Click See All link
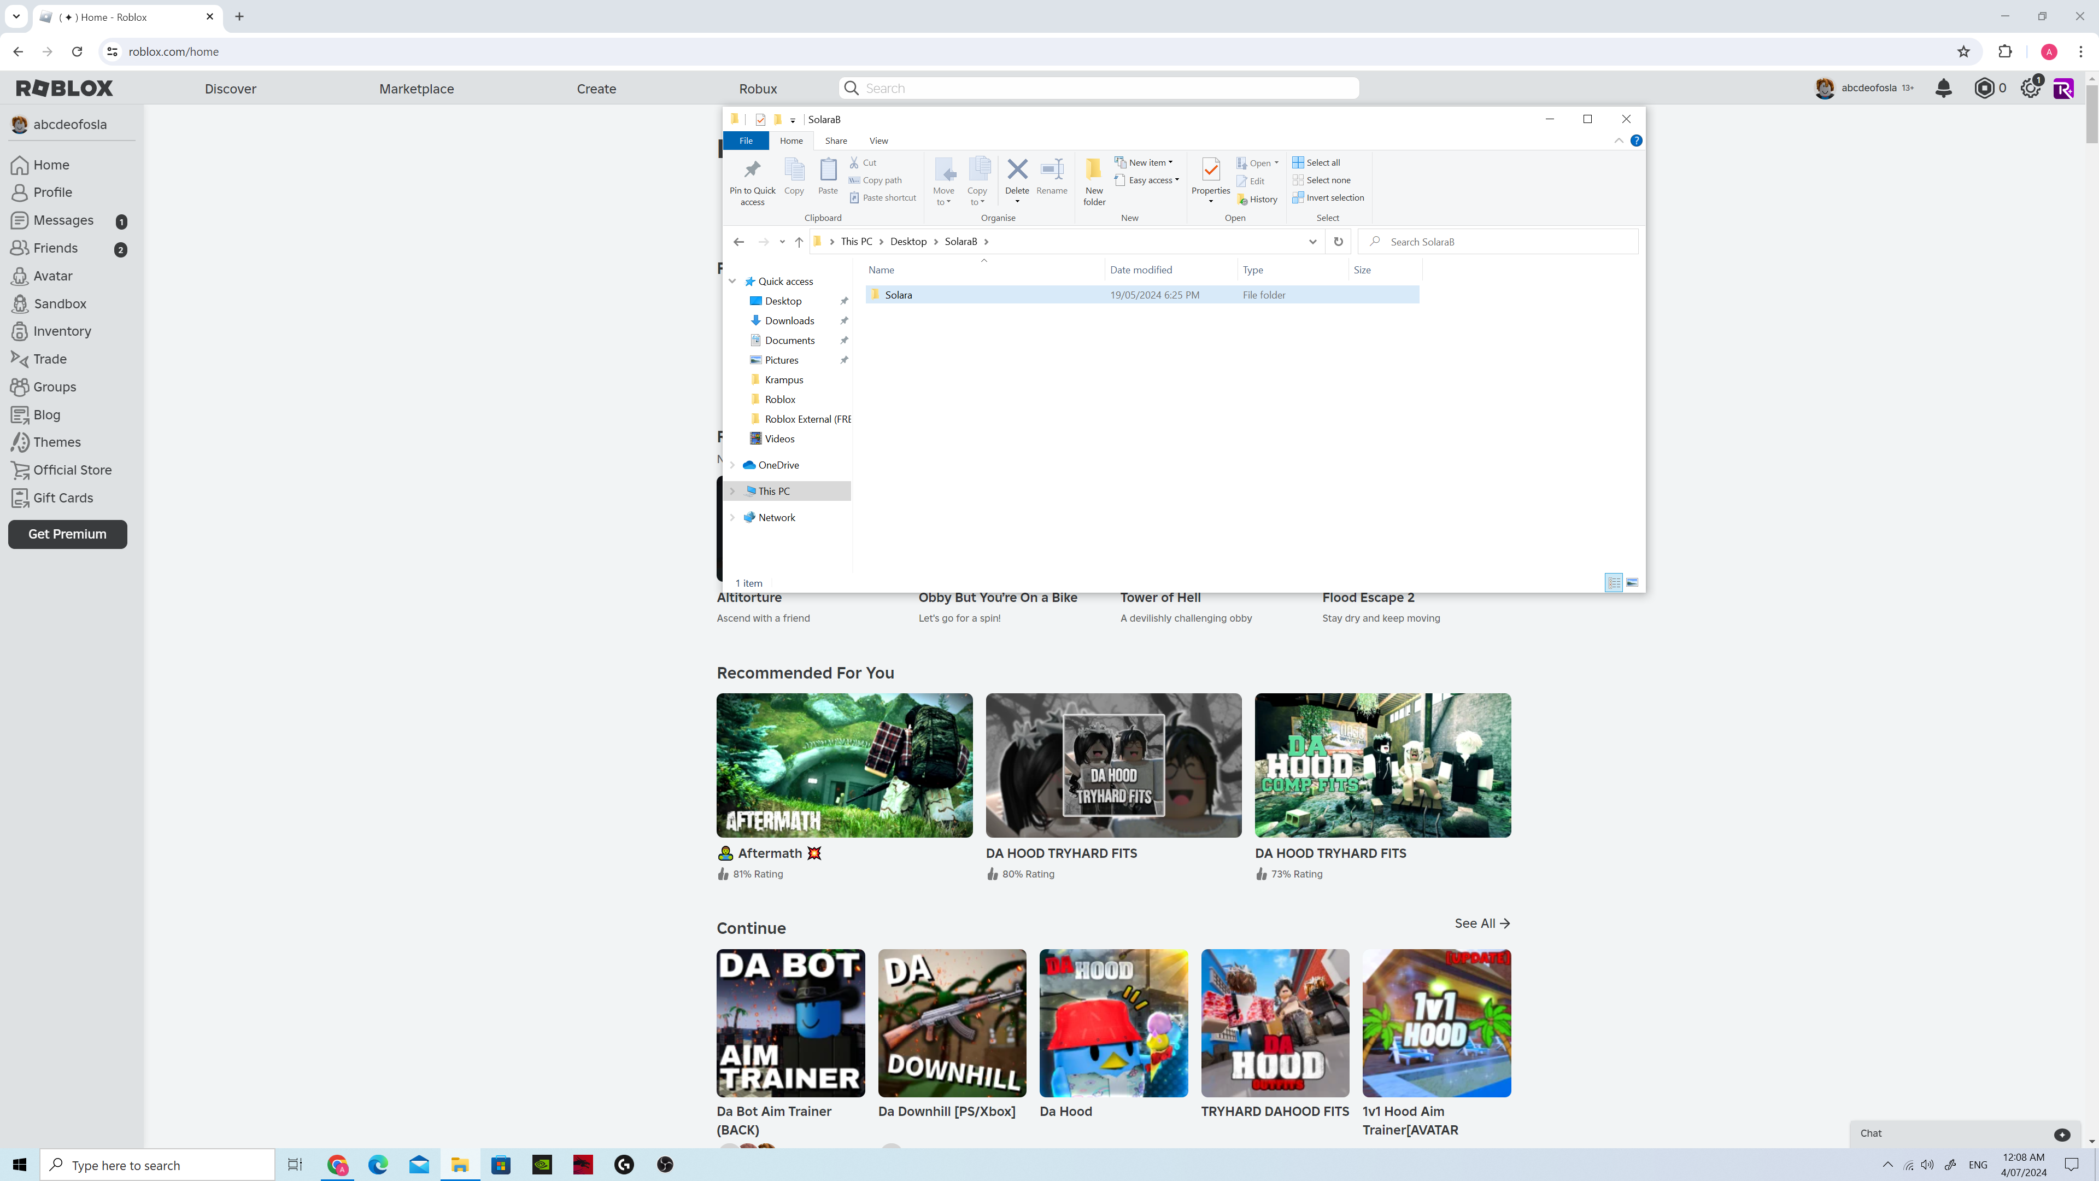This screenshot has height=1181, width=2099. pyautogui.click(x=1481, y=922)
